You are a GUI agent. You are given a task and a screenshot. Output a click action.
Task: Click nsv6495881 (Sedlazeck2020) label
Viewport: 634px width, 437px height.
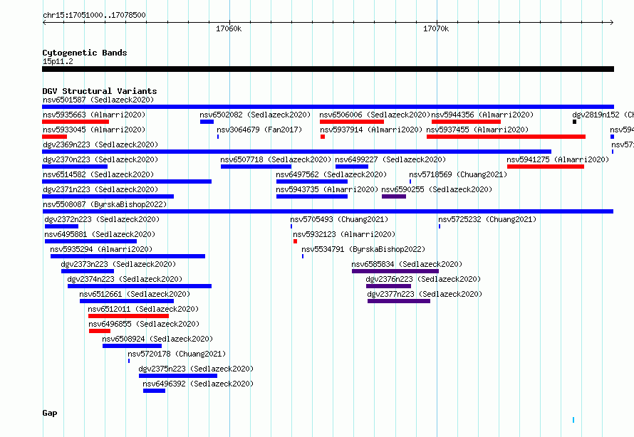point(100,234)
